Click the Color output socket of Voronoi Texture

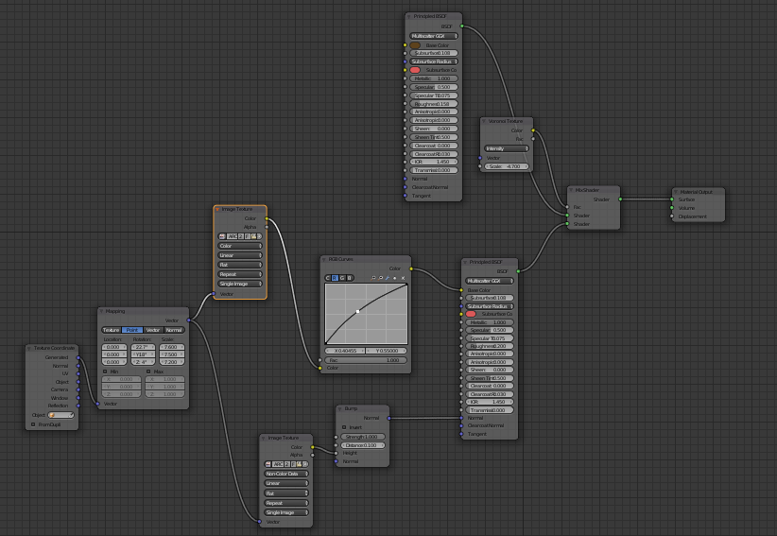pos(533,130)
